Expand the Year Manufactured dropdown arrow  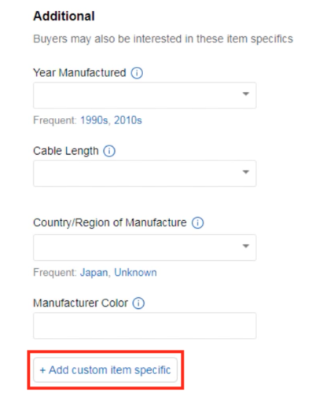pos(245,94)
